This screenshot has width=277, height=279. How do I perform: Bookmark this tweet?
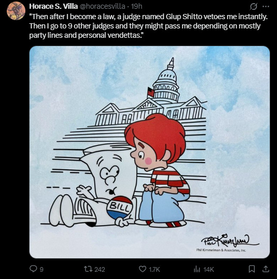coord(252,269)
